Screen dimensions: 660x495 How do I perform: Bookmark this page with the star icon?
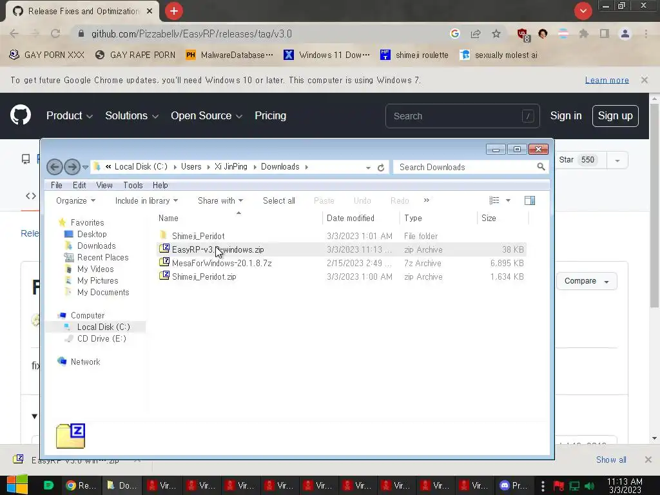coord(496,34)
